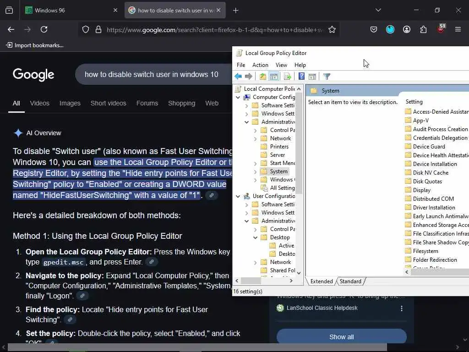
Task: Open options menu for LanSchool Classic Helpdesk
Action: pos(401,308)
